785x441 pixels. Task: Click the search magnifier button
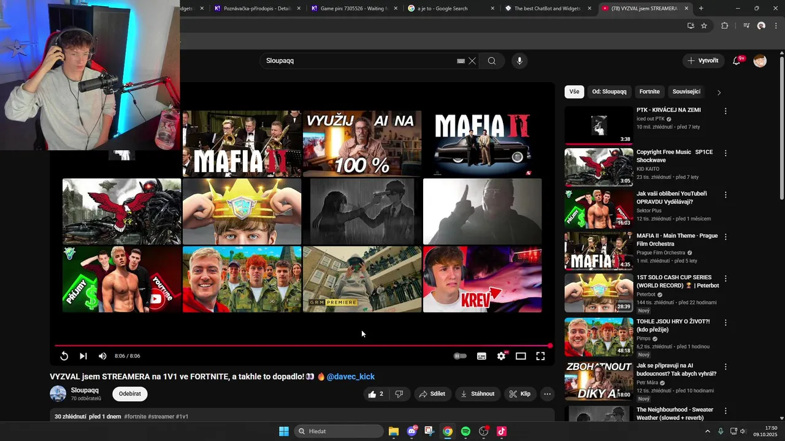coord(492,61)
